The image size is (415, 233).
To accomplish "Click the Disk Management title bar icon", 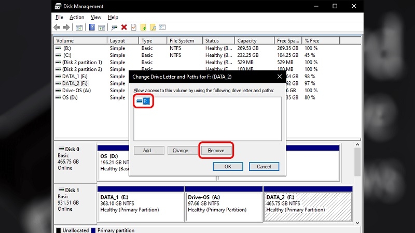I will point(58,6).
